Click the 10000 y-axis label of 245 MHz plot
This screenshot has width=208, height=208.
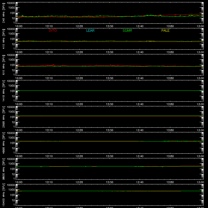tap(11, 3)
